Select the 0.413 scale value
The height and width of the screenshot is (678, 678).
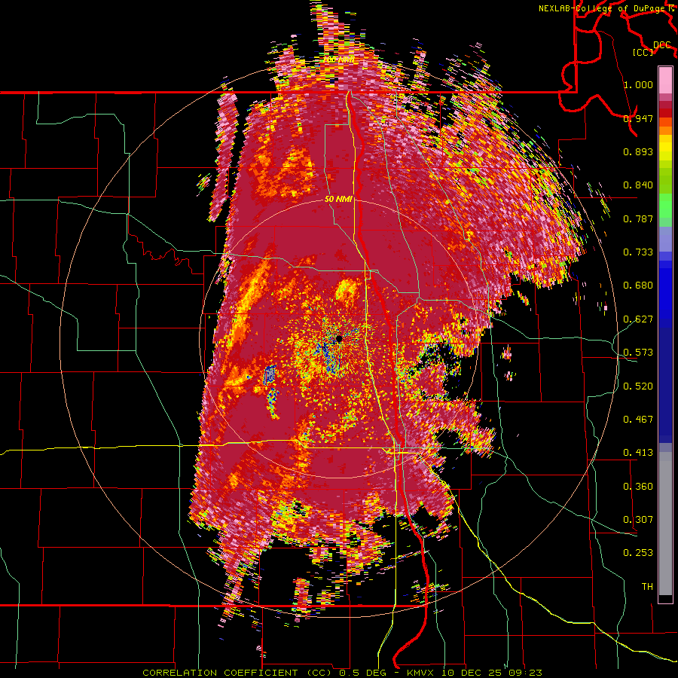coord(638,453)
